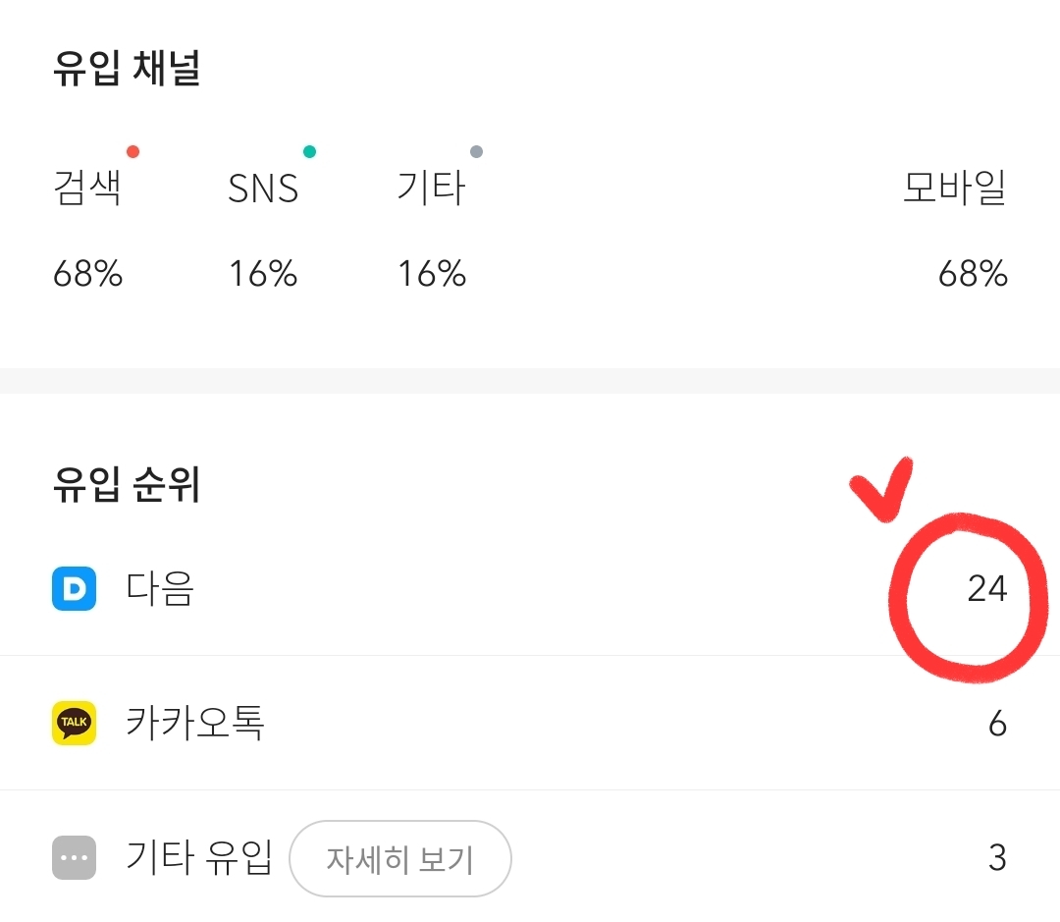
Task: Select the SNS channel label
Action: [263, 189]
